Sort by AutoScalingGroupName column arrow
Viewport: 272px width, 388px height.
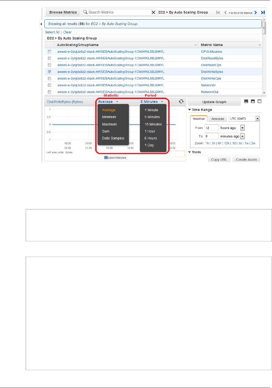pos(196,45)
